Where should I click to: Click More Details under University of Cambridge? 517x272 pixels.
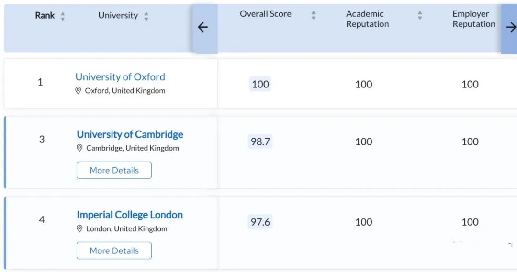[x=114, y=170]
